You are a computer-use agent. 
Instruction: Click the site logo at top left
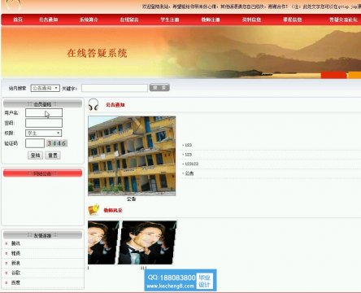point(13,5)
